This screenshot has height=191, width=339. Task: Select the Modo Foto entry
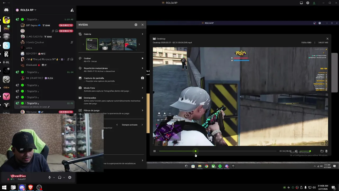pyautogui.click(x=89, y=88)
